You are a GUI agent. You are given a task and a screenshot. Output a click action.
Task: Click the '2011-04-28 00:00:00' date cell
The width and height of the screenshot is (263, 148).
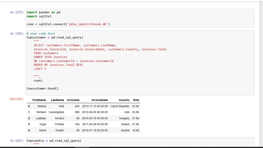tap(95, 124)
